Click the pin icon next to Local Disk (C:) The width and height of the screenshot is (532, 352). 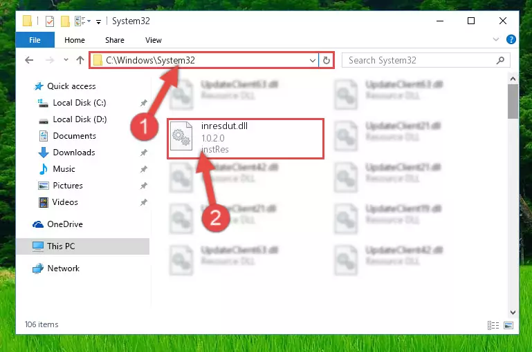144,103
